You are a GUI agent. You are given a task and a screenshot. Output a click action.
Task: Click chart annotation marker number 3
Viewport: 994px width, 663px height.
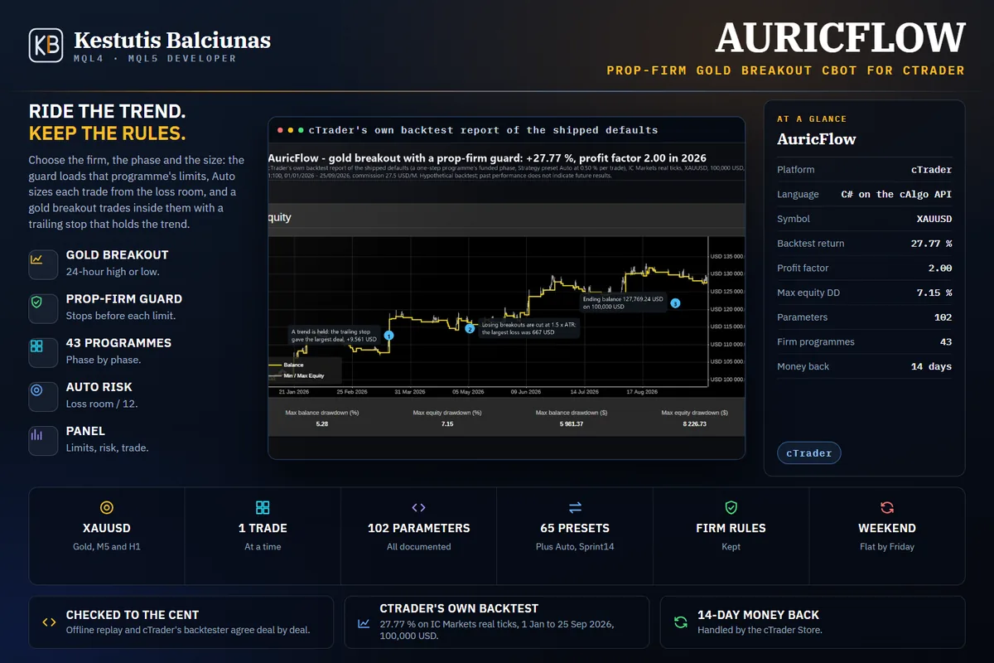coord(675,303)
